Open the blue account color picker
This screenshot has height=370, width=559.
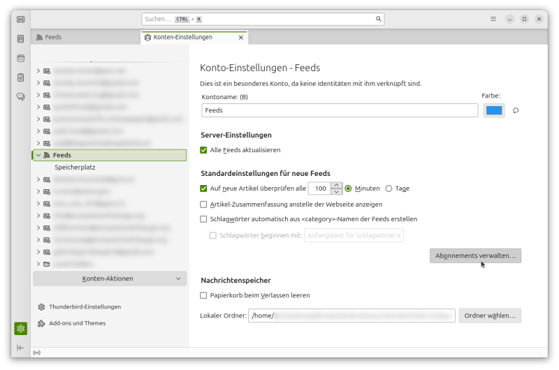pyautogui.click(x=494, y=110)
